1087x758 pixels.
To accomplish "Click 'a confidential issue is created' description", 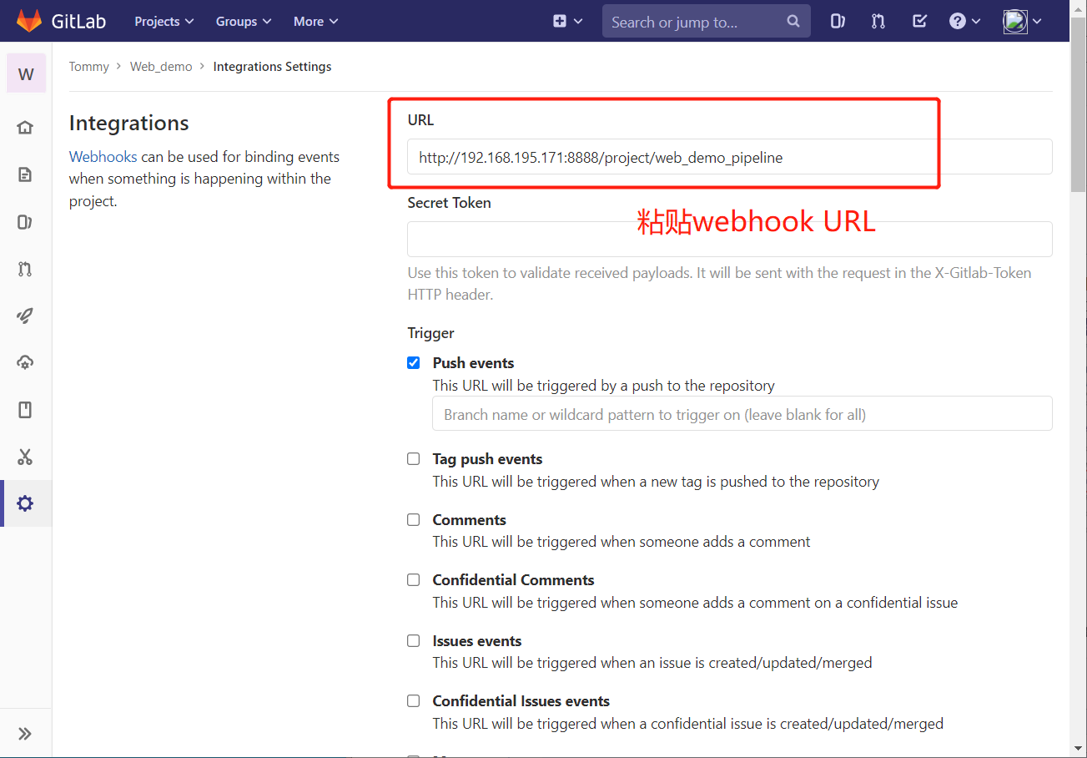I will (688, 724).
